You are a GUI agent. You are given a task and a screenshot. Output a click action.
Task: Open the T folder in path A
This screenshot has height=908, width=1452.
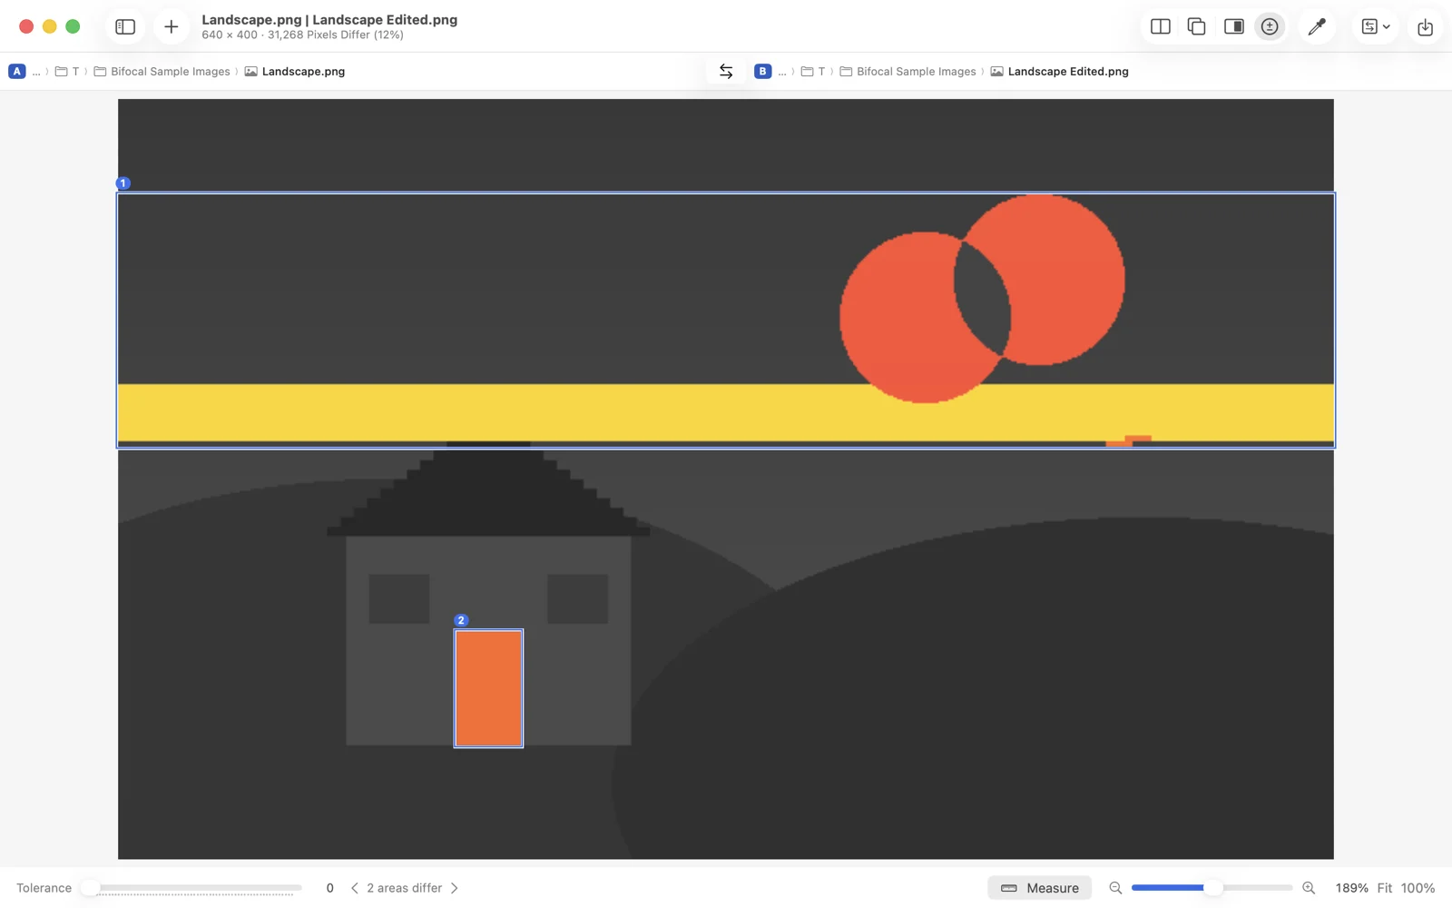(x=67, y=71)
